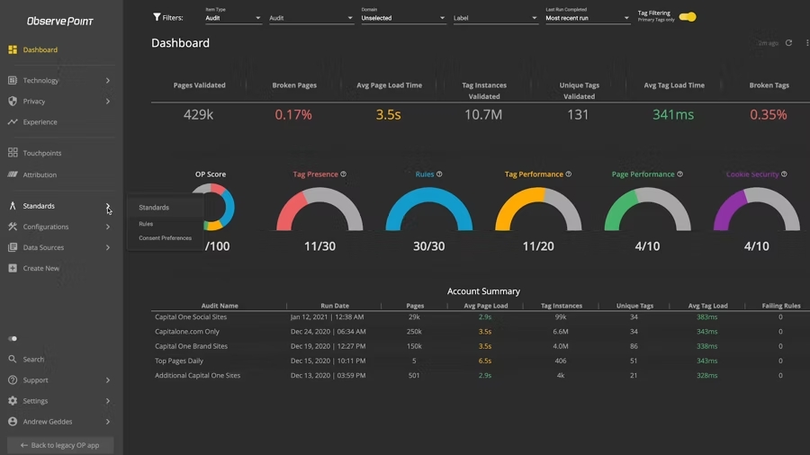810x455 pixels.
Task: Expand the Configurations menu chevron
Action: point(107,227)
